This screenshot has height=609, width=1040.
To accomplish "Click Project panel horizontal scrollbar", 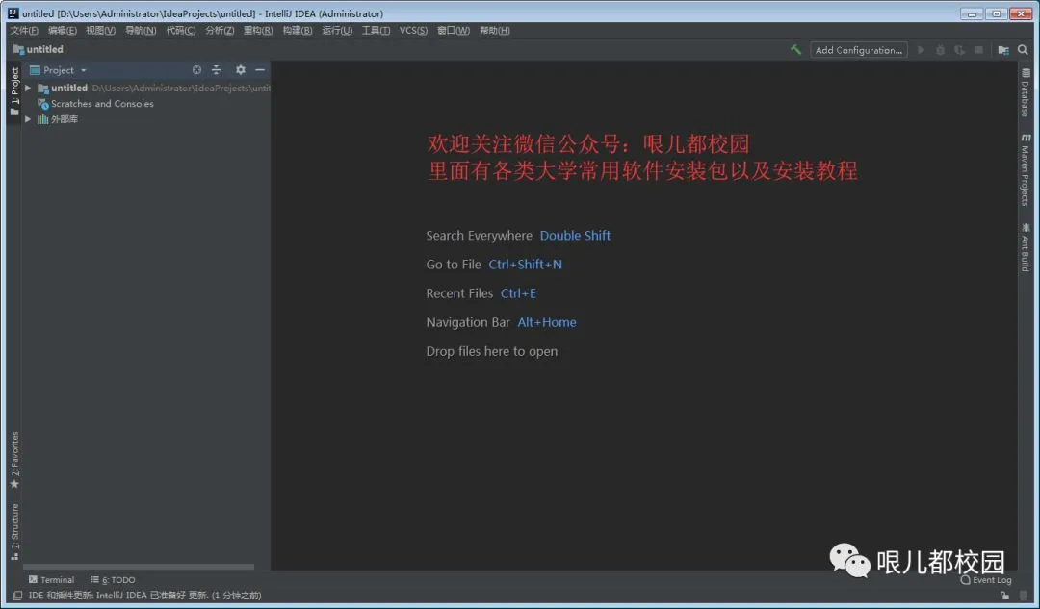I will coord(139,567).
